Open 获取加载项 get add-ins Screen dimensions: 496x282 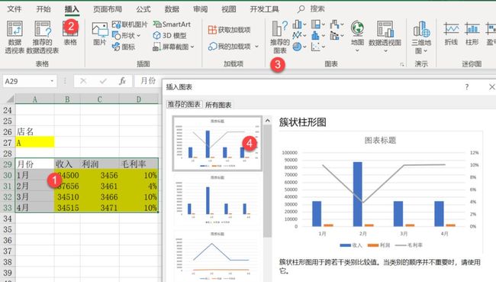tap(230, 30)
